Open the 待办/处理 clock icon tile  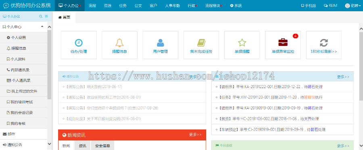point(79,45)
